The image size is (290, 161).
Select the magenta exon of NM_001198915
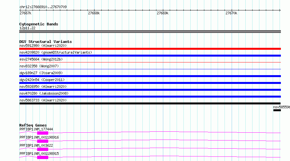(x=43, y=157)
